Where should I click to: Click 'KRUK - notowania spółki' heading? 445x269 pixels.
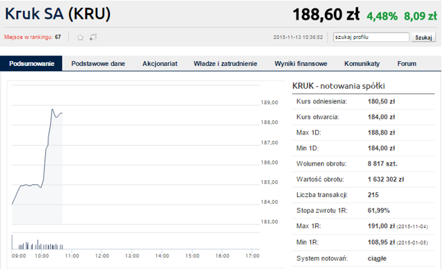(339, 86)
